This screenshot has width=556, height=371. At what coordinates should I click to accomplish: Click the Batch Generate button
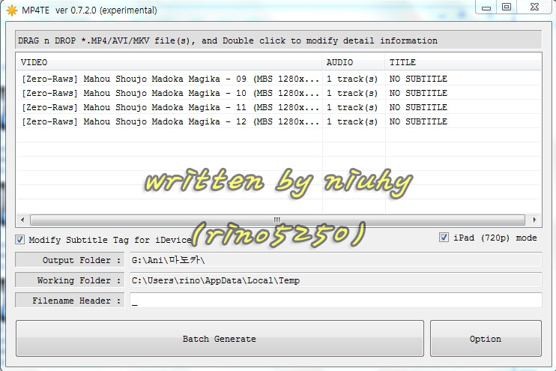pyautogui.click(x=220, y=338)
